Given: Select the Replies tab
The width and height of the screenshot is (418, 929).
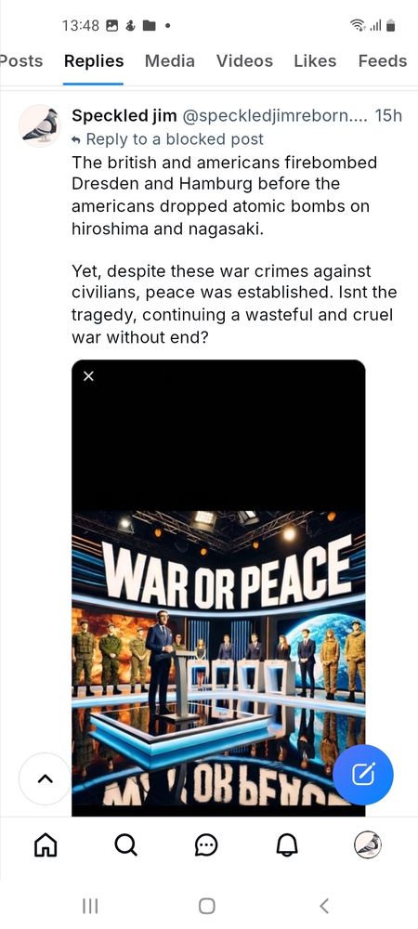Looking at the screenshot, I should click(94, 61).
